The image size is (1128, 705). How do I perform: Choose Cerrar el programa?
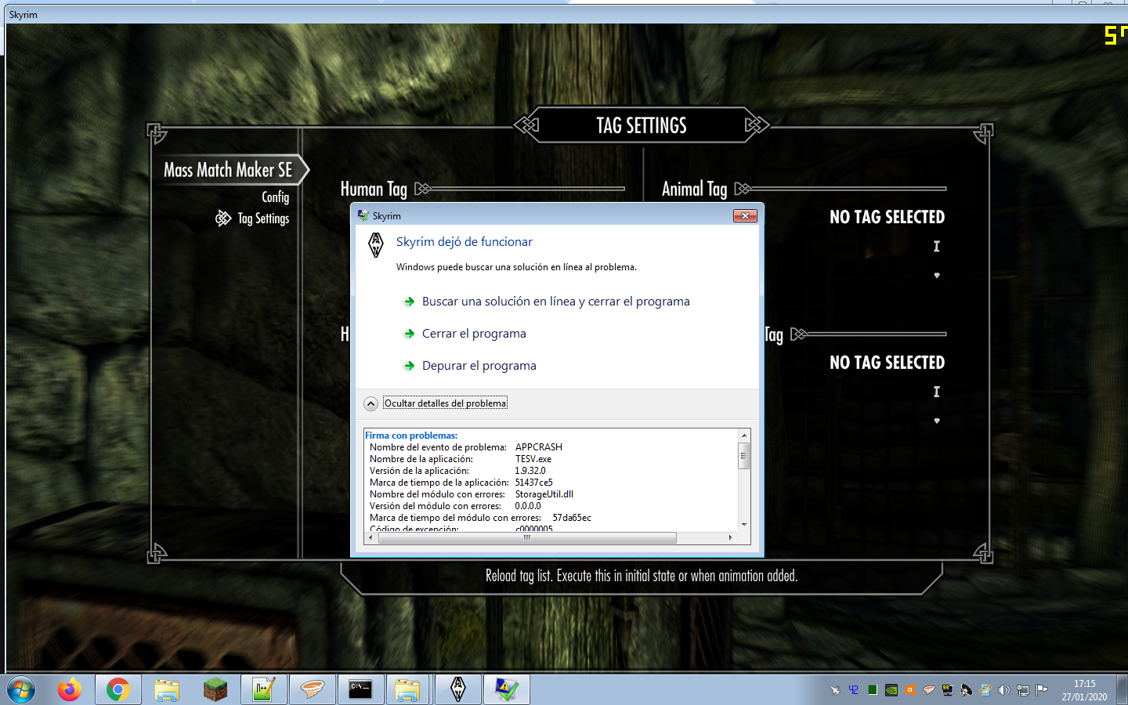(474, 334)
